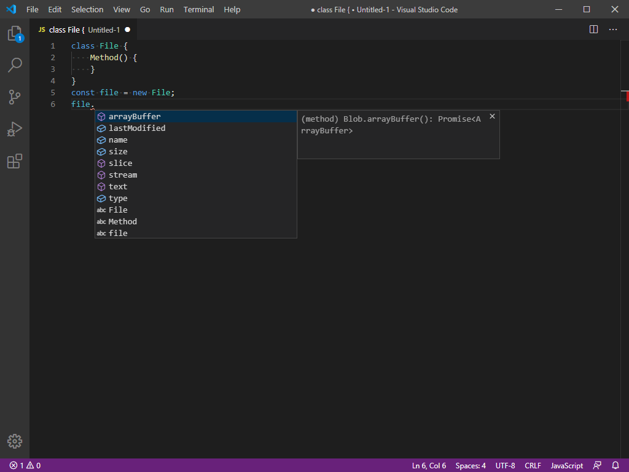Choose Method word suggestion
The height and width of the screenshot is (472, 629).
(x=196, y=221)
